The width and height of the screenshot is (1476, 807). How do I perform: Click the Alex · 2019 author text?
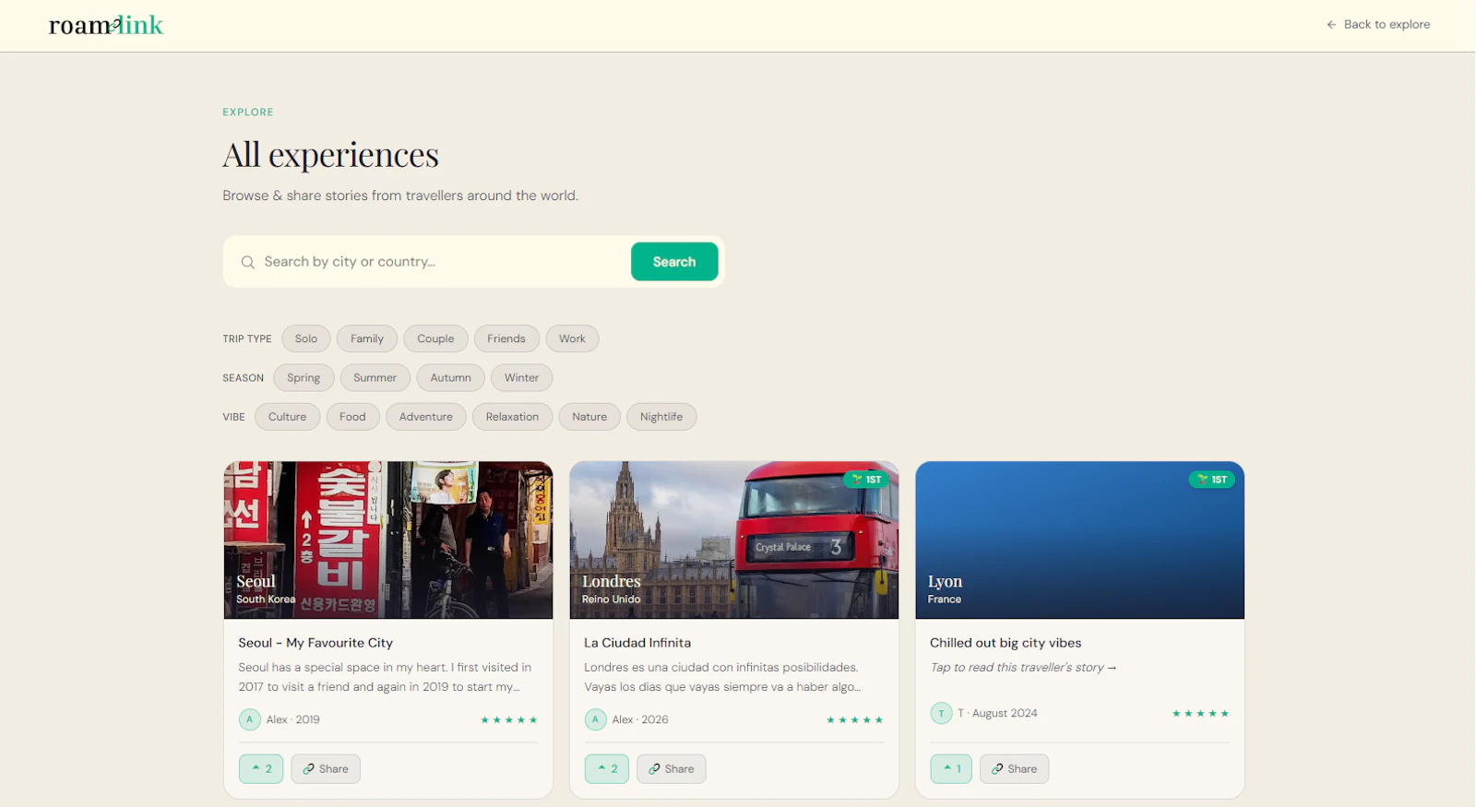[293, 719]
